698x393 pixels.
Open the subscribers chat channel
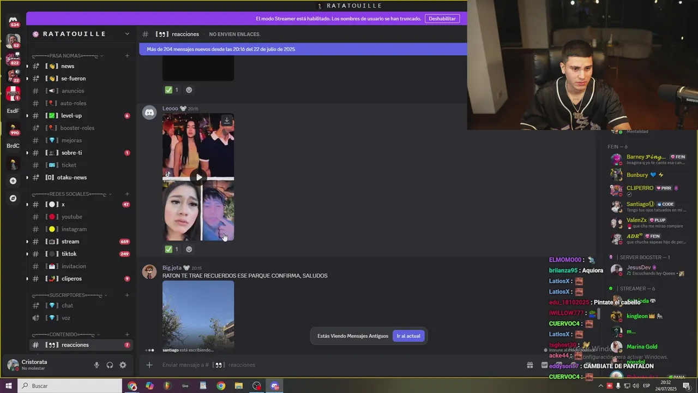pos(81,306)
